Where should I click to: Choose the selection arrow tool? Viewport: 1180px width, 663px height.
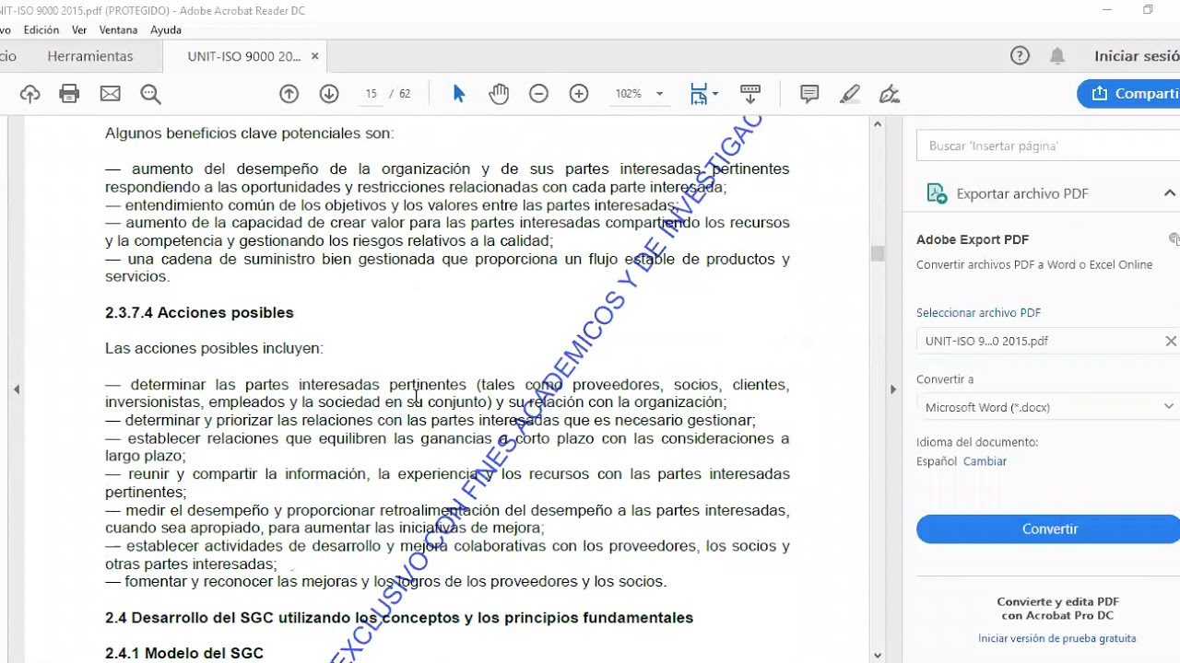pos(459,94)
